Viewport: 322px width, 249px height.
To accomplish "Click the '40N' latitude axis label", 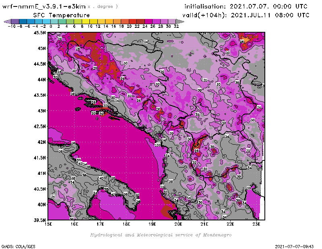I will tap(41, 205).
